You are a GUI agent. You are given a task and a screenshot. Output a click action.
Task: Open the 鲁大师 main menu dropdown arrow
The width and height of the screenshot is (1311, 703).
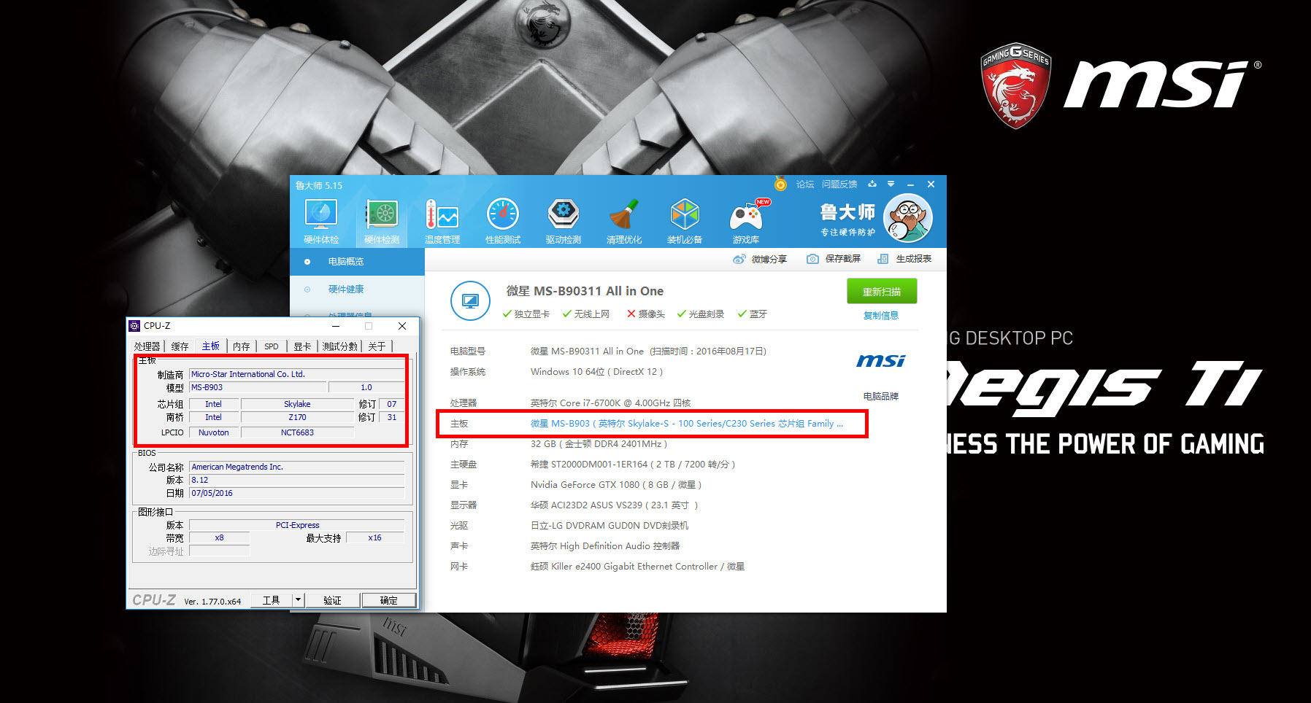click(x=891, y=184)
